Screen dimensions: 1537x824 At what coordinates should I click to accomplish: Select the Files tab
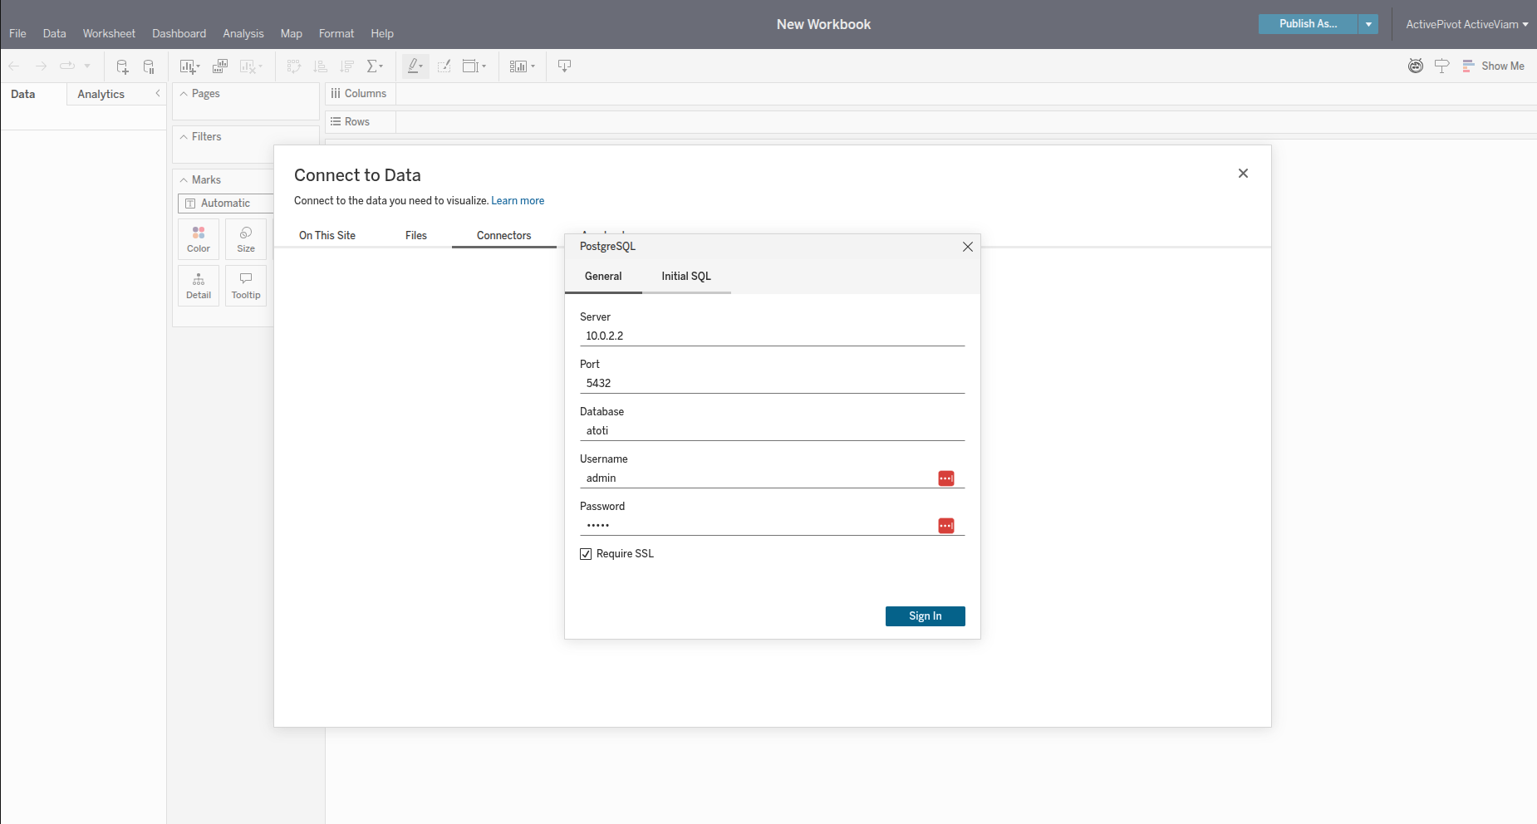coord(416,236)
